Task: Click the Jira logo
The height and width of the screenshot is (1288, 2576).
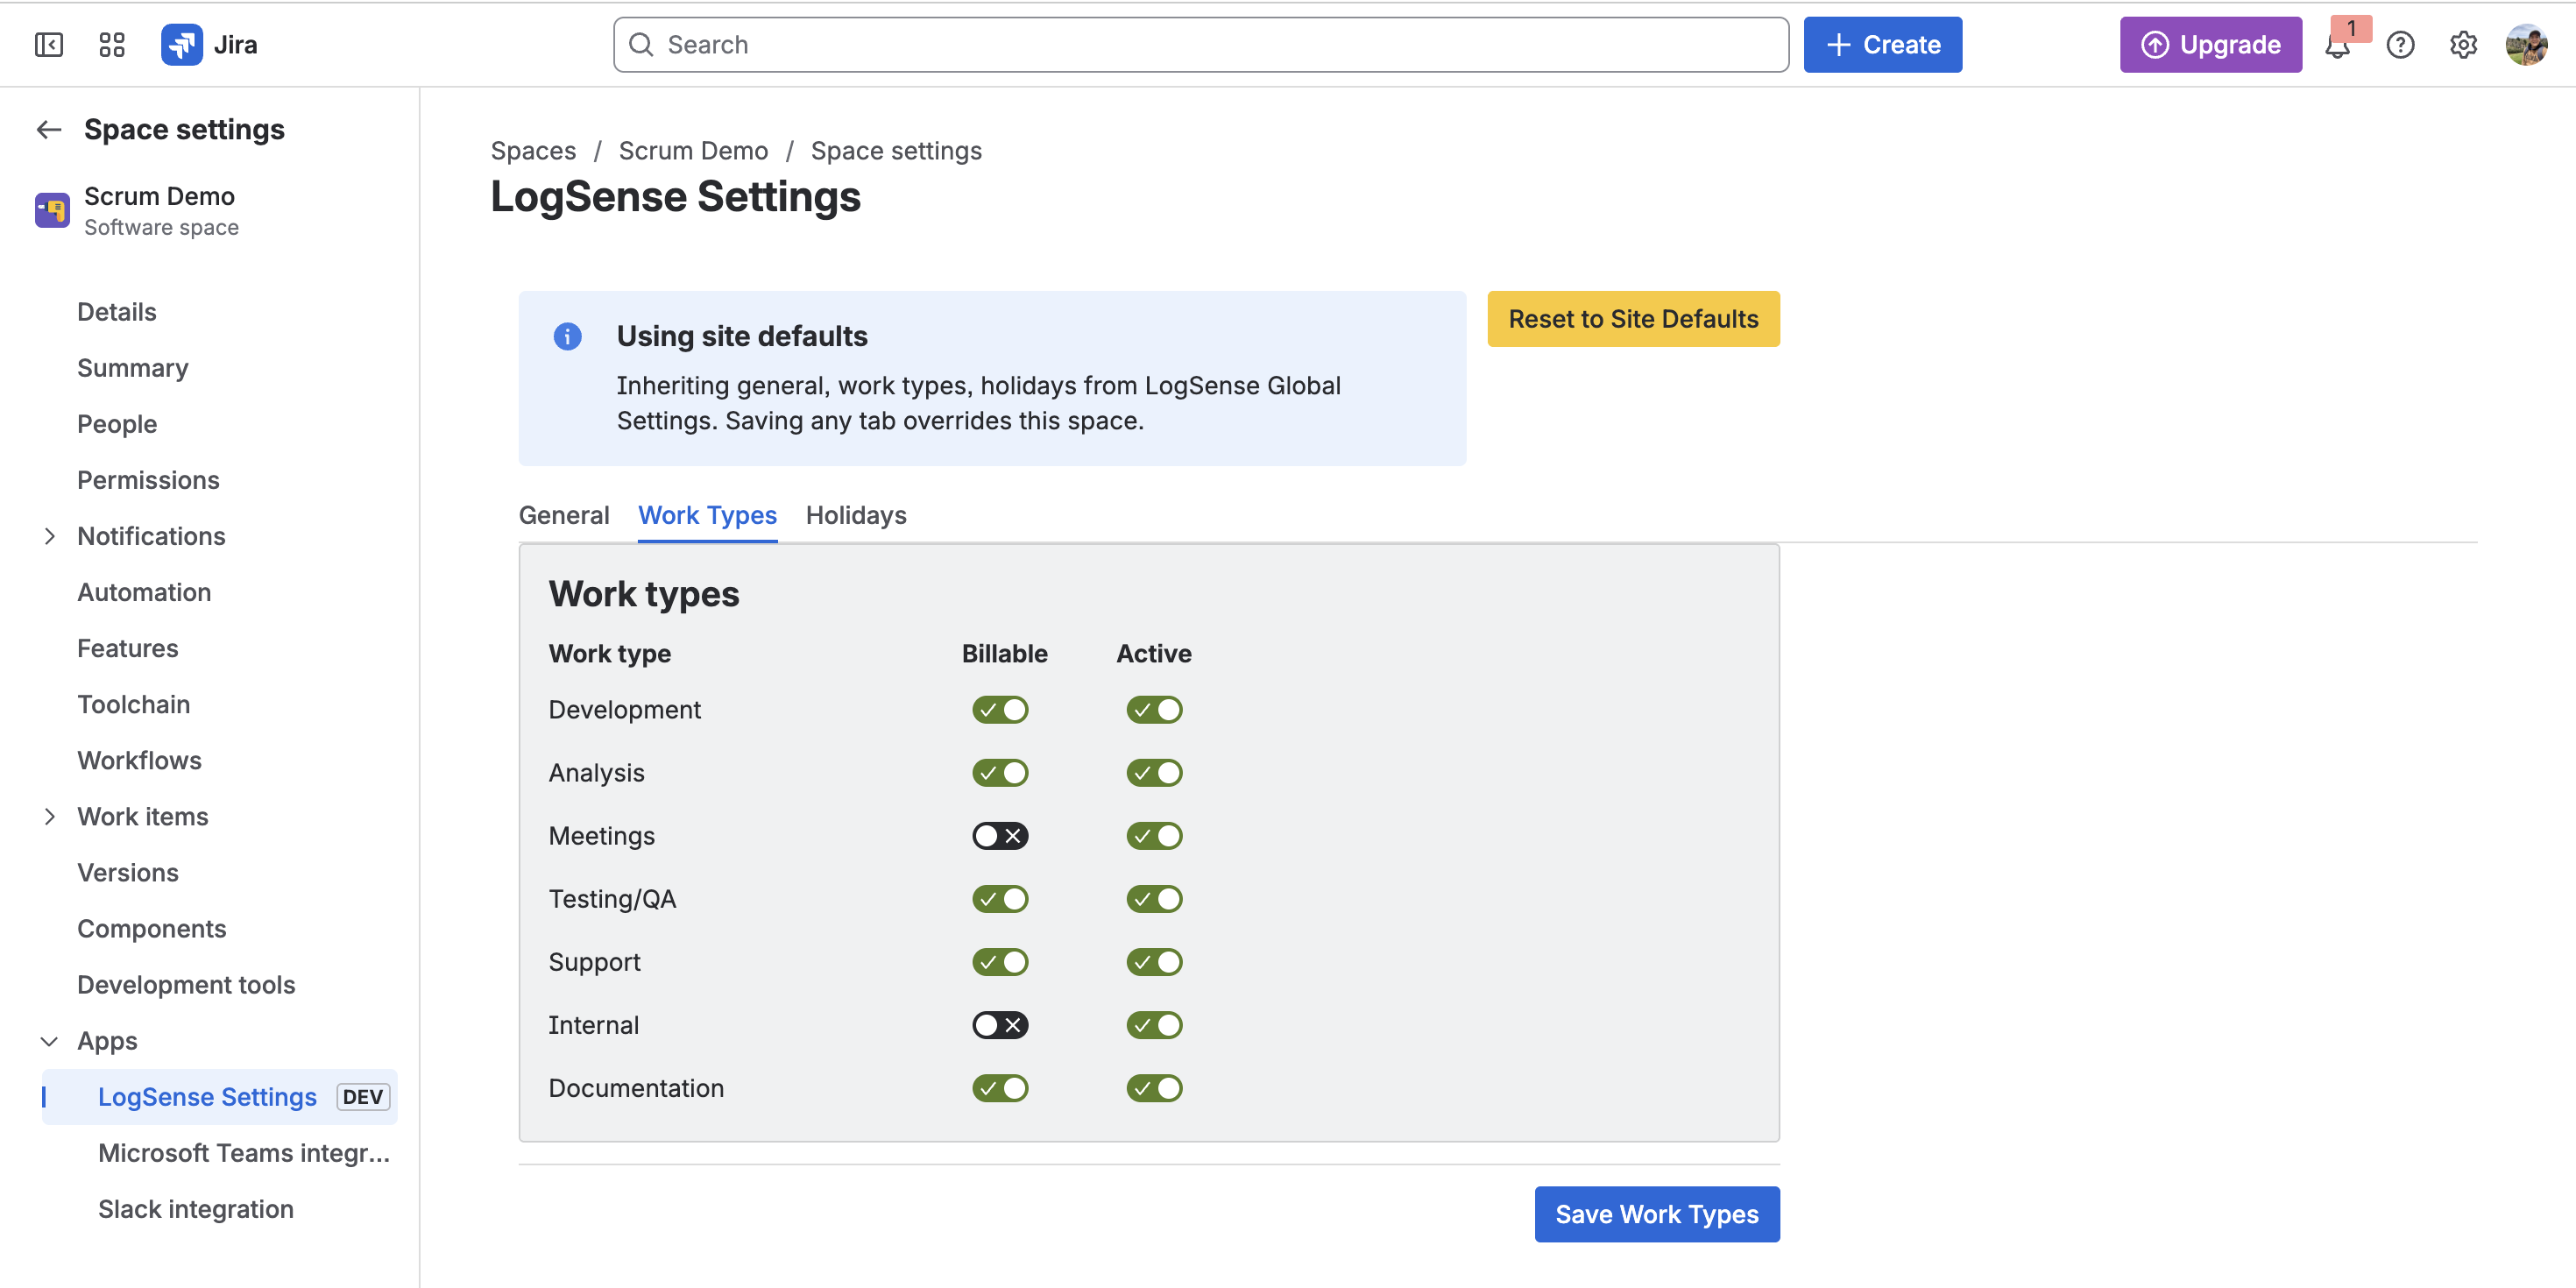Action: tap(209, 45)
